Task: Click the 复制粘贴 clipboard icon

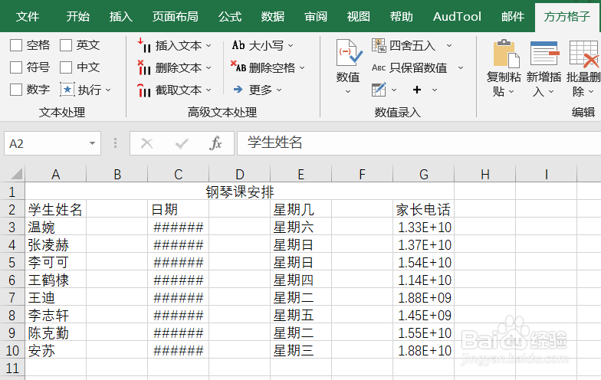Action: pos(506,54)
